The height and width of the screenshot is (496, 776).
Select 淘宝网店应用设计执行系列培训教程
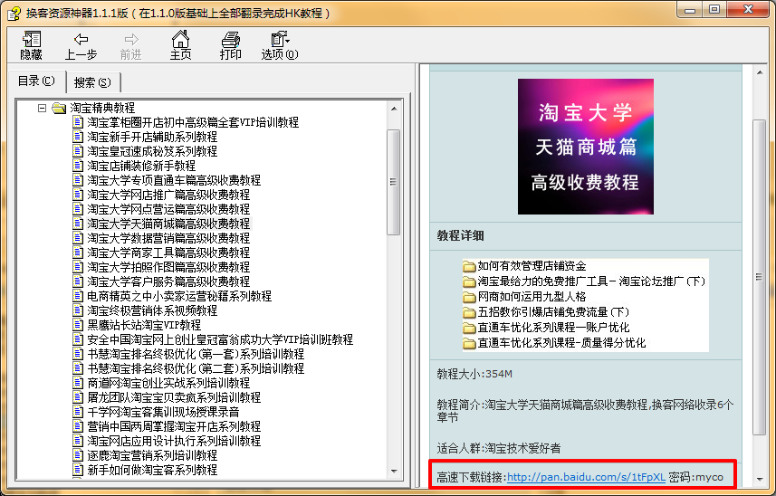[174, 441]
